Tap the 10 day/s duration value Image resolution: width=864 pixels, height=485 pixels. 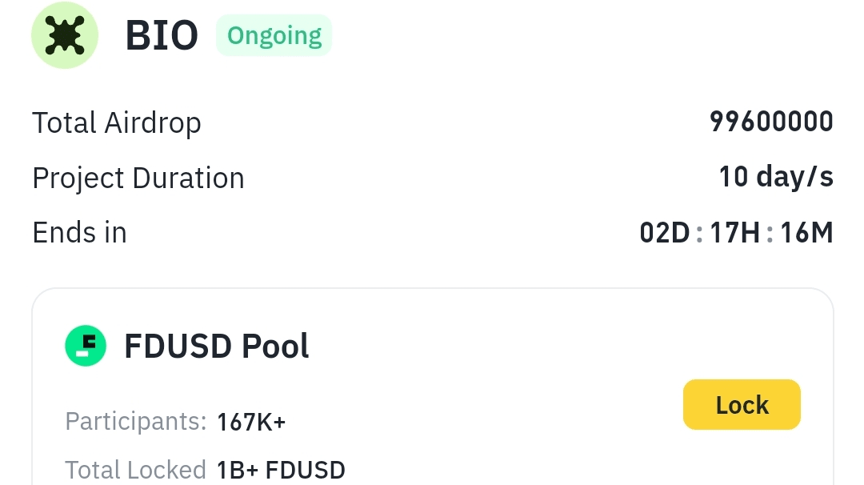pos(776,177)
